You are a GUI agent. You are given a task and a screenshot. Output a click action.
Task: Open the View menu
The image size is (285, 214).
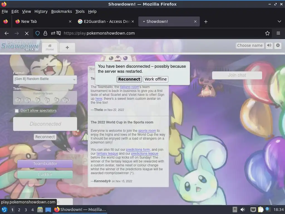[x=26, y=11]
